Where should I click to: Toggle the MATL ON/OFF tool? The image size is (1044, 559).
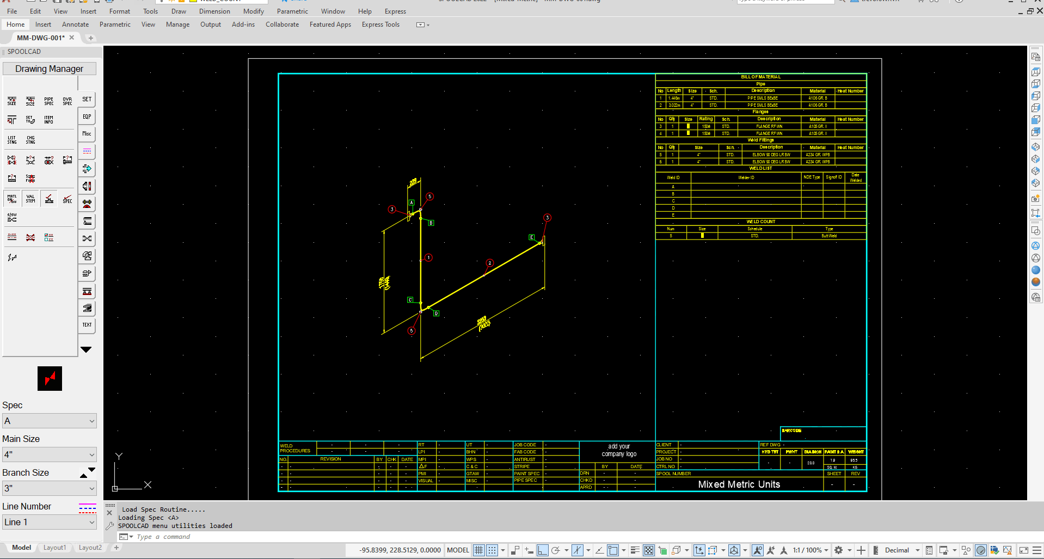coord(11,198)
